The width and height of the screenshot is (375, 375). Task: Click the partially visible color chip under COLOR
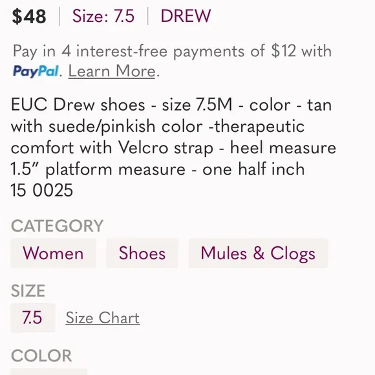coord(48,372)
